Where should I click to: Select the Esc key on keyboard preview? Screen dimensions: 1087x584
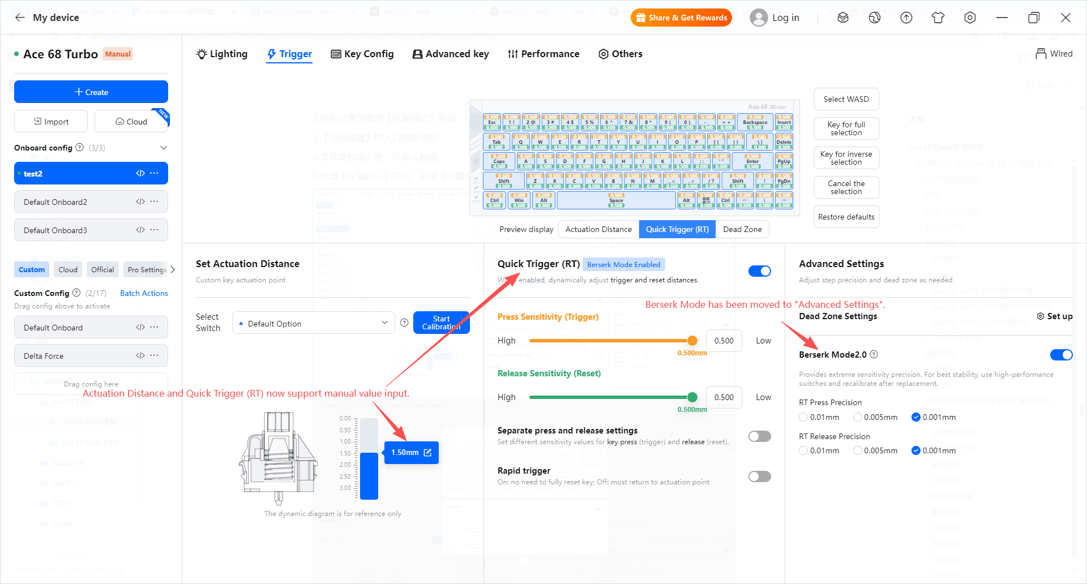pos(492,122)
